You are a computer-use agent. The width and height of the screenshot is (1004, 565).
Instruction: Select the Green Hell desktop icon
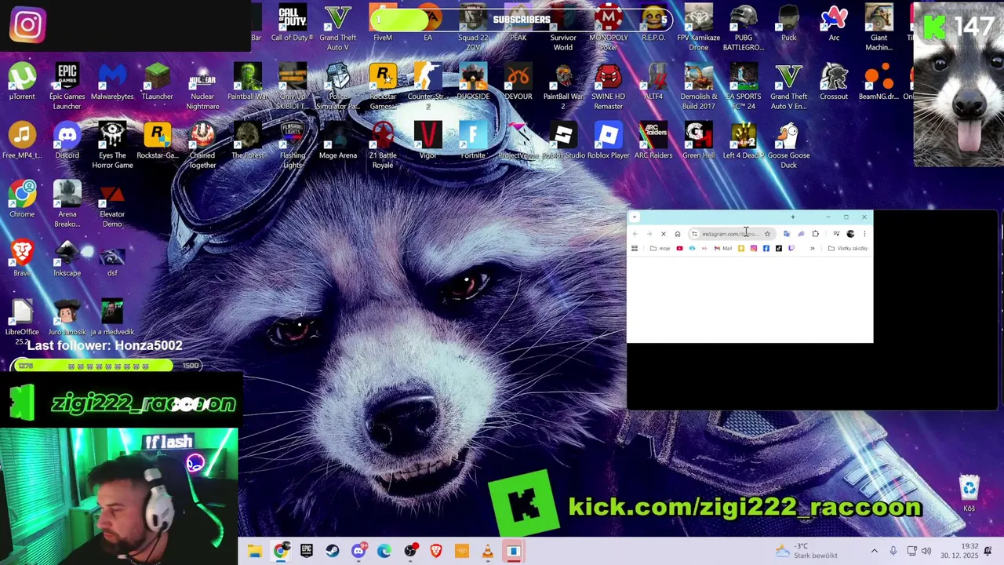699,141
